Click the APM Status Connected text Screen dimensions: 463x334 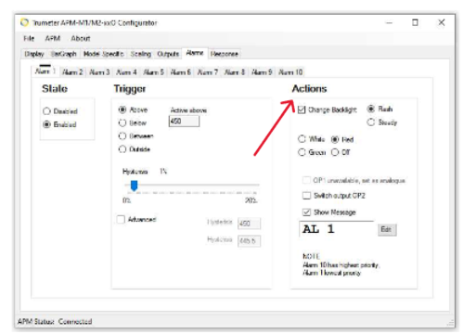tap(55, 321)
